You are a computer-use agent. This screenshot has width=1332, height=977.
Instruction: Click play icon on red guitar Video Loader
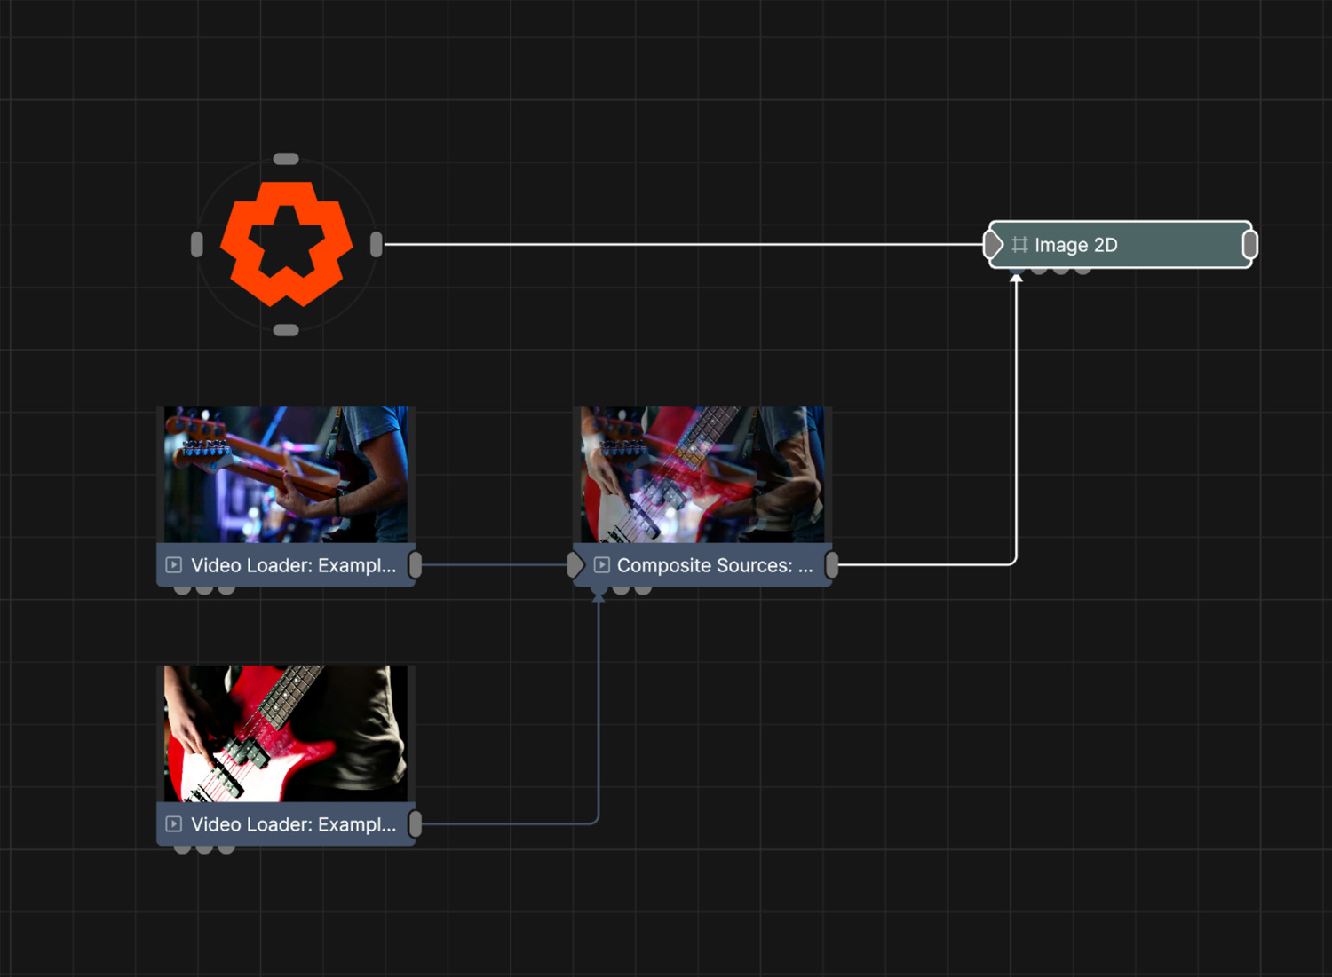(174, 824)
